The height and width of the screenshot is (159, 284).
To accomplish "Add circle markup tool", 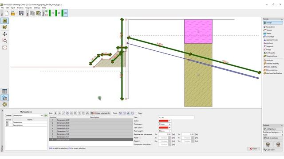I will pos(67,113).
